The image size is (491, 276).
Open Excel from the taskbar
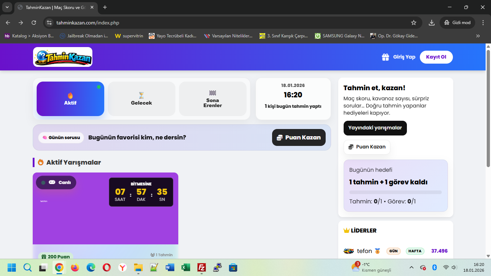(x=186, y=268)
